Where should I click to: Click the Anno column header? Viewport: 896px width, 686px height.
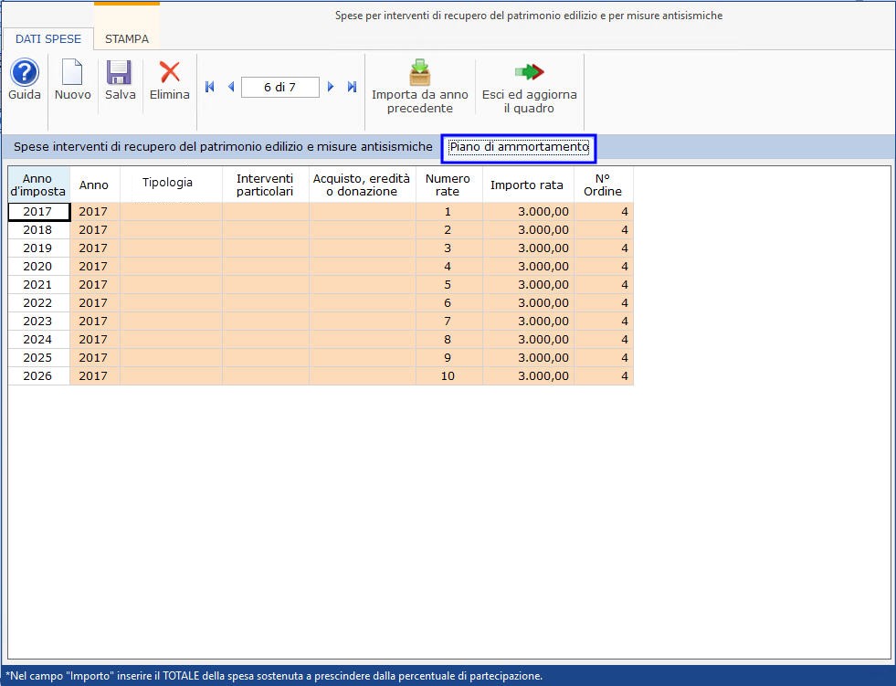(94, 185)
